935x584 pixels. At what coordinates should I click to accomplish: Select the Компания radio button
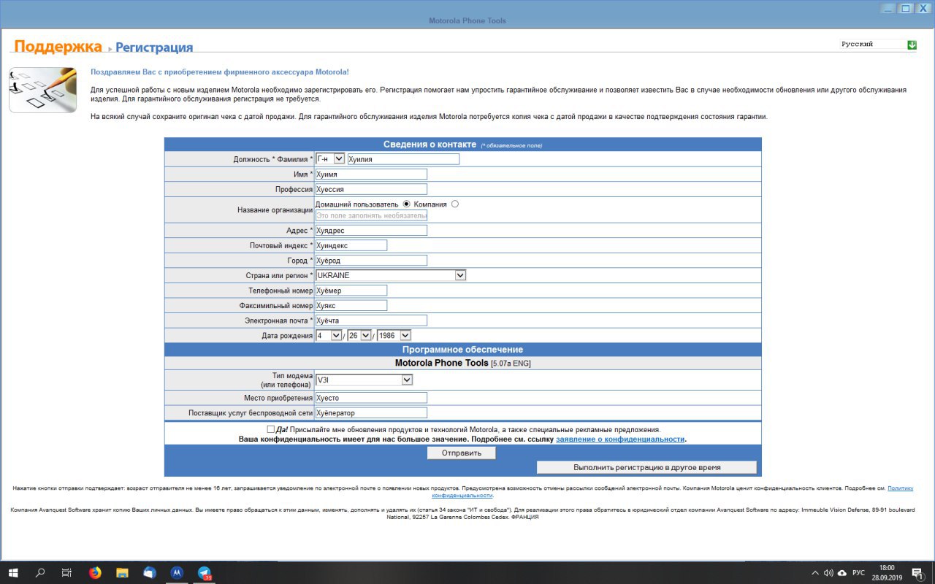pos(455,204)
